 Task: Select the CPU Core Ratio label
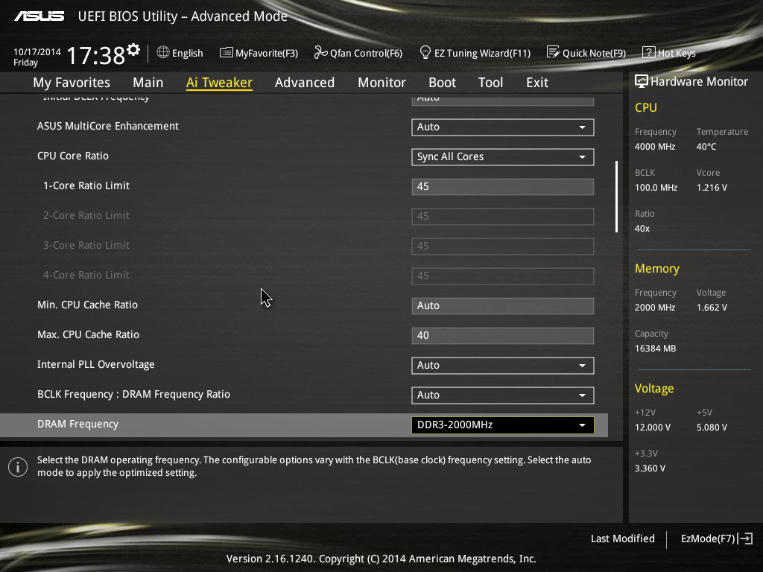pos(73,156)
